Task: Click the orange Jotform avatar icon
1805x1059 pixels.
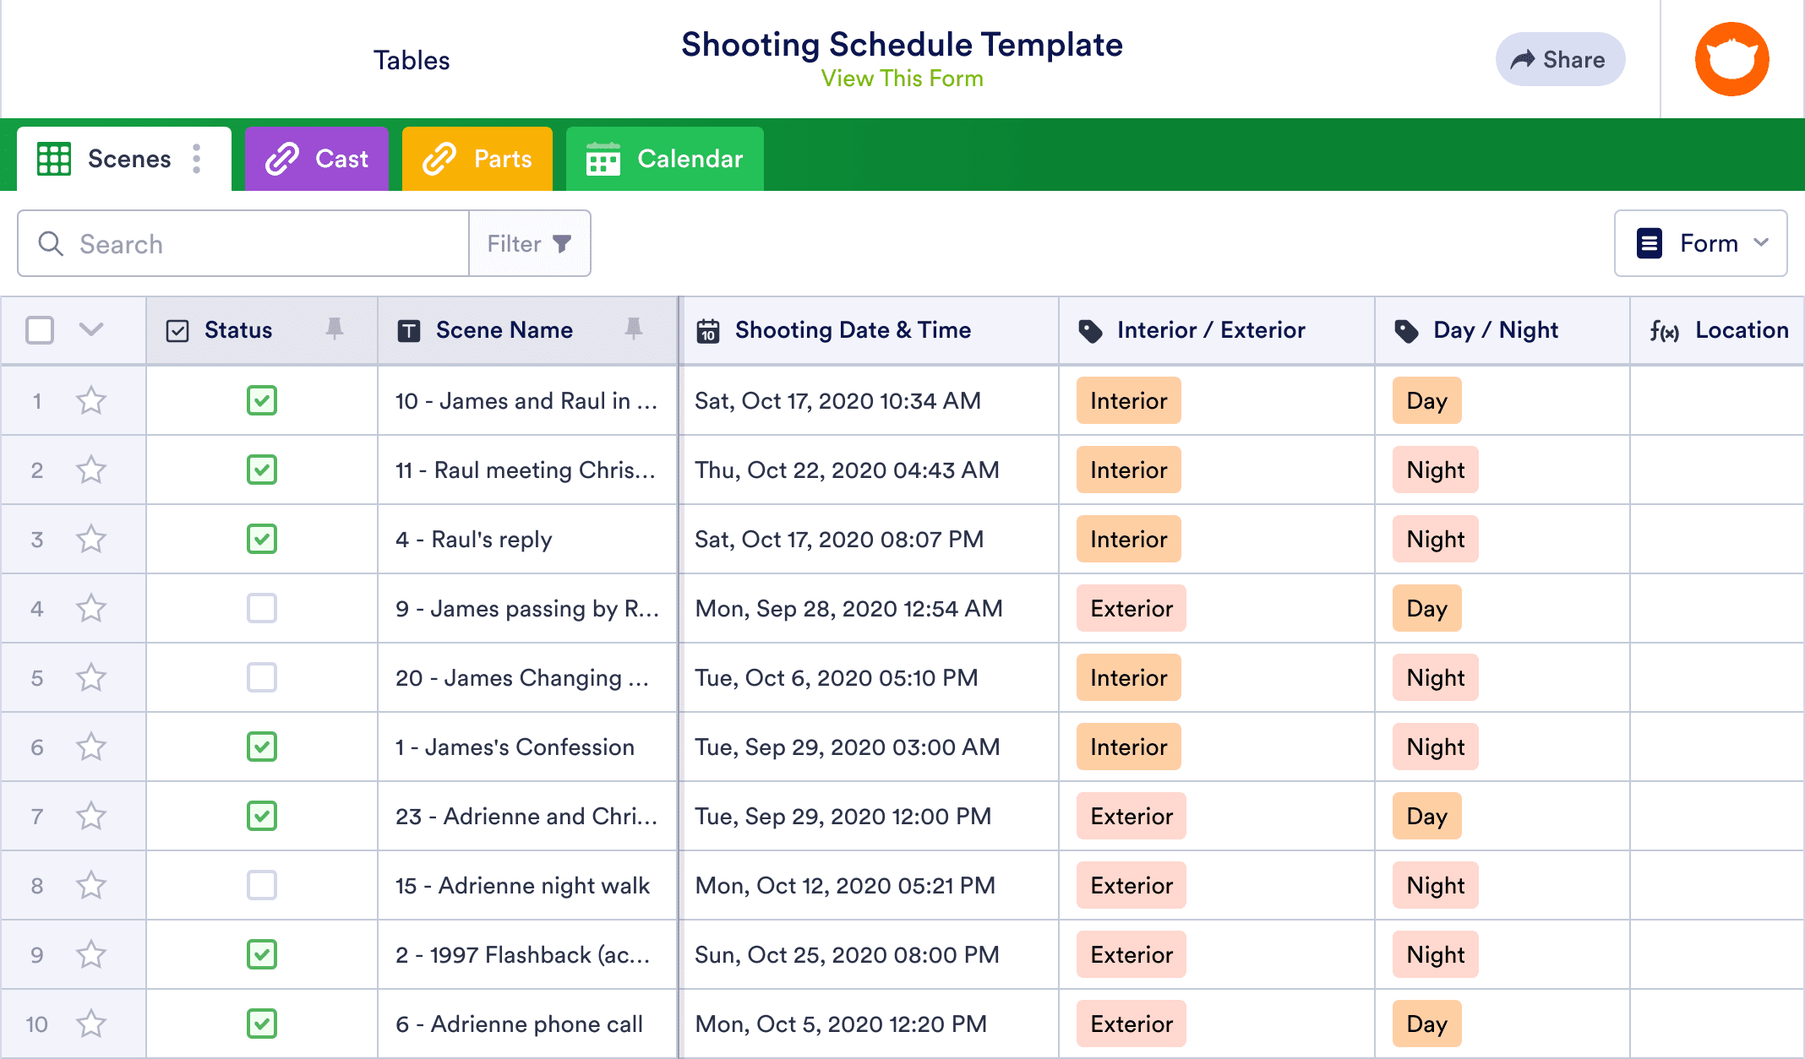Action: point(1731,59)
